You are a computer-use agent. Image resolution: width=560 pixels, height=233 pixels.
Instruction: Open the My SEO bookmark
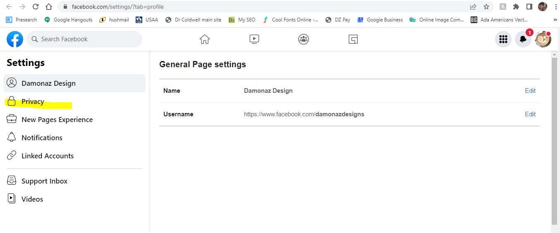[242, 20]
